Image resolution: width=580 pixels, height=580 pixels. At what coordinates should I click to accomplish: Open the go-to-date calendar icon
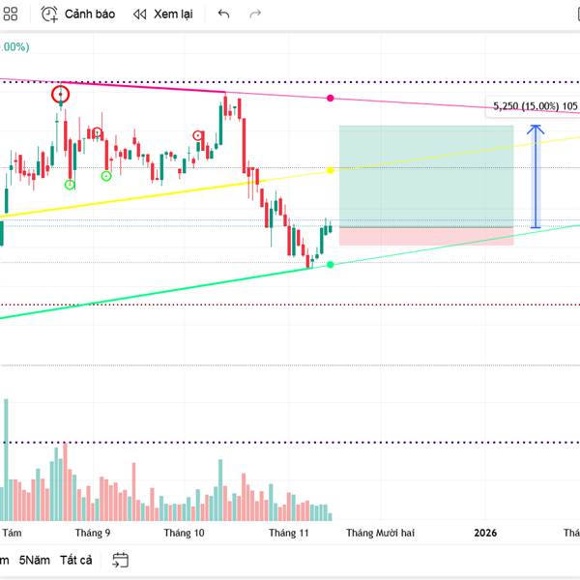[120, 560]
